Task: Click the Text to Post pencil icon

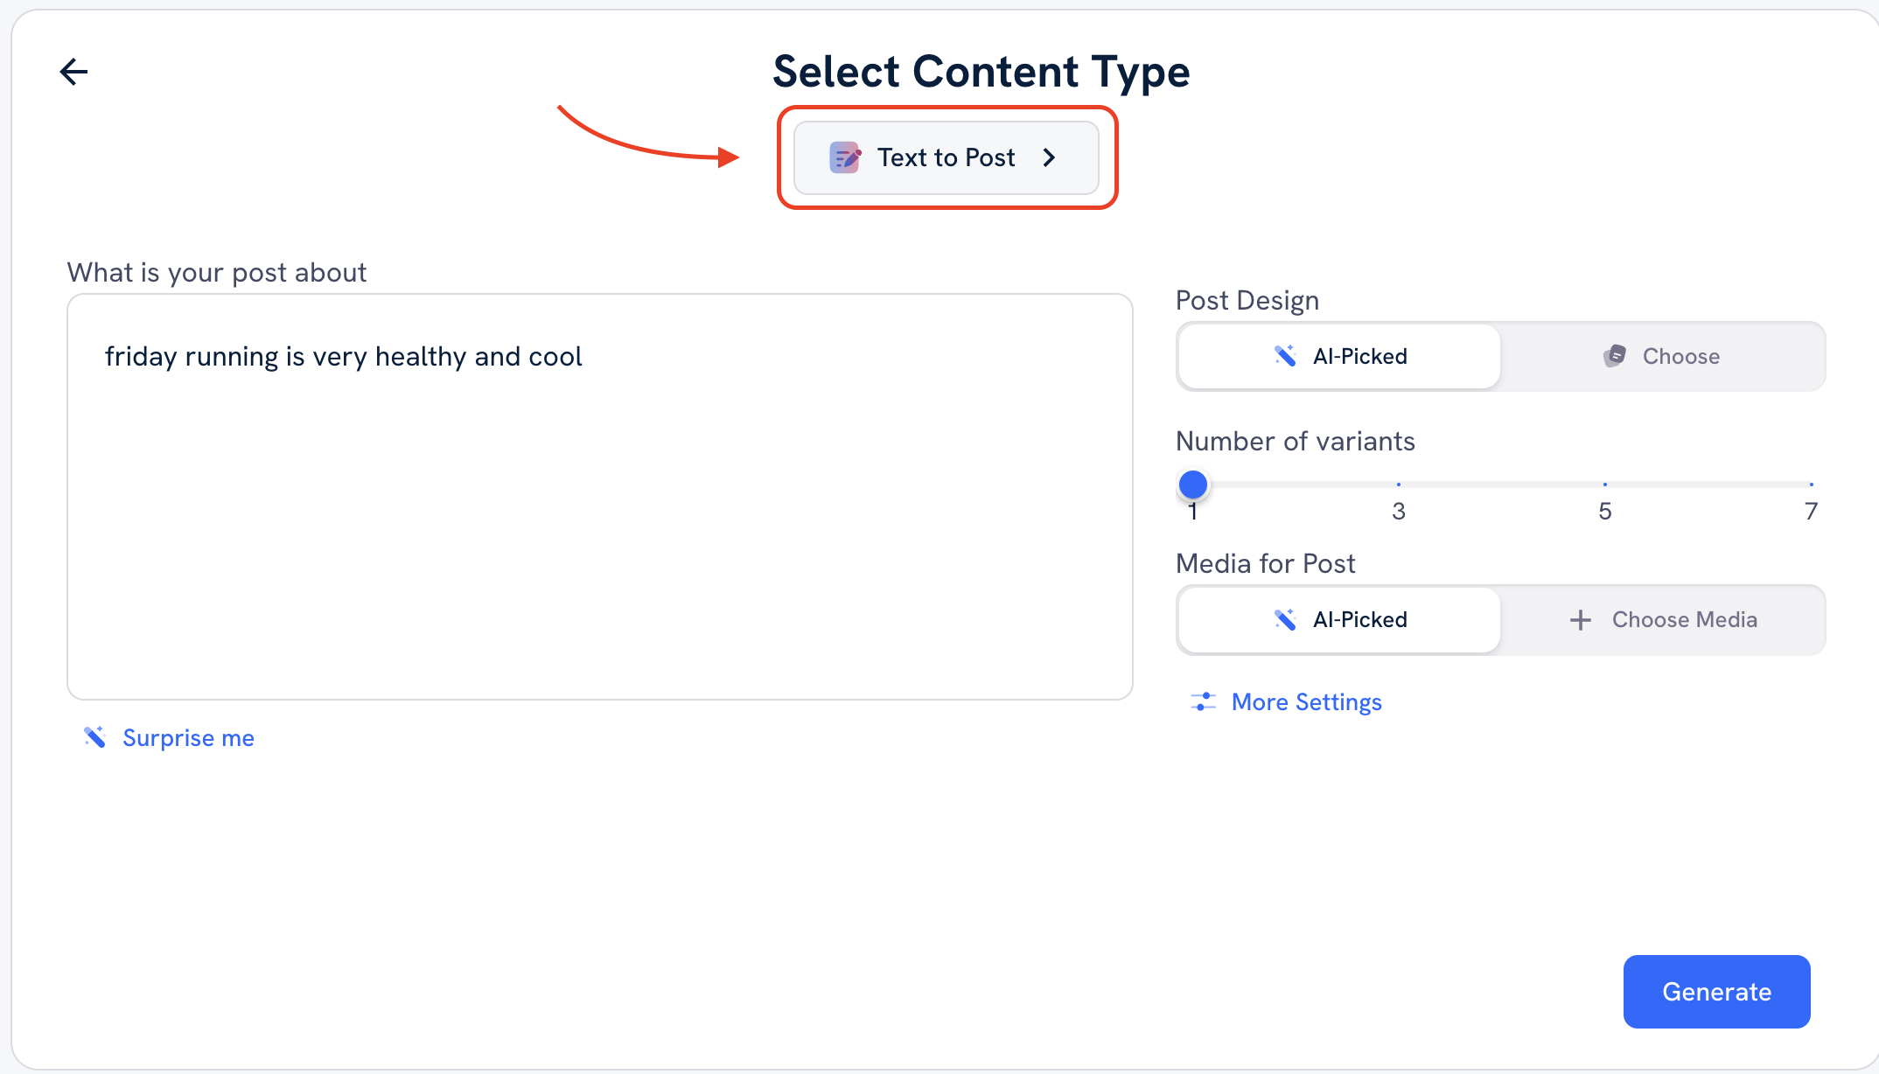Action: (x=845, y=157)
